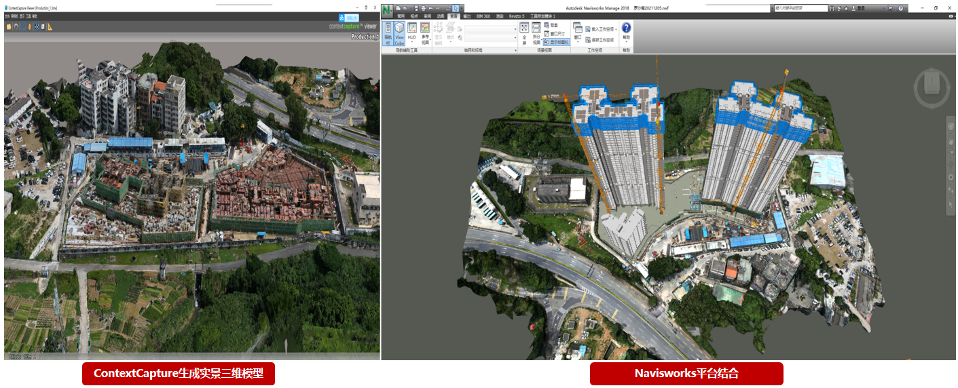This screenshot has width=958, height=388.
Task: Click the Navisworks N application button
Action: [x=387, y=9]
